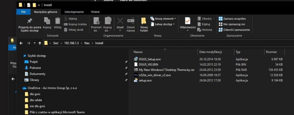Sort by Typ column header

pos(238,52)
